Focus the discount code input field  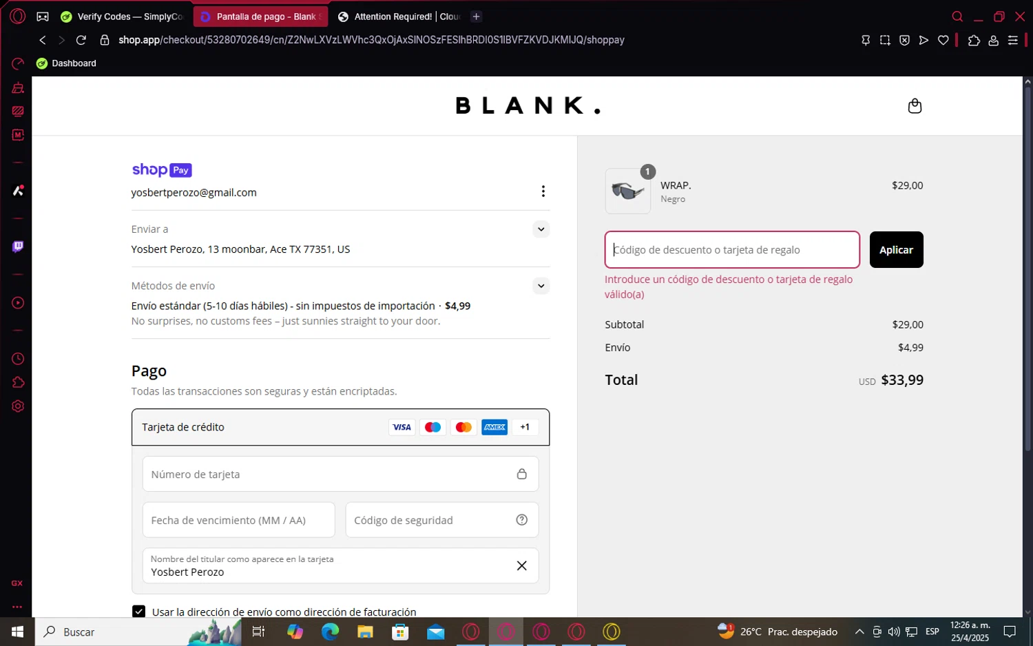click(x=732, y=250)
